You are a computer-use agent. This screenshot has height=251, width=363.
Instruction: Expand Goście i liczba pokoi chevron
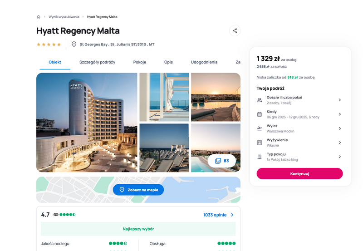[340, 100]
